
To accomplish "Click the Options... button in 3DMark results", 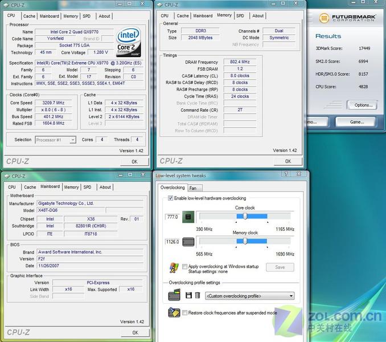I will pyautogui.click(x=362, y=105).
